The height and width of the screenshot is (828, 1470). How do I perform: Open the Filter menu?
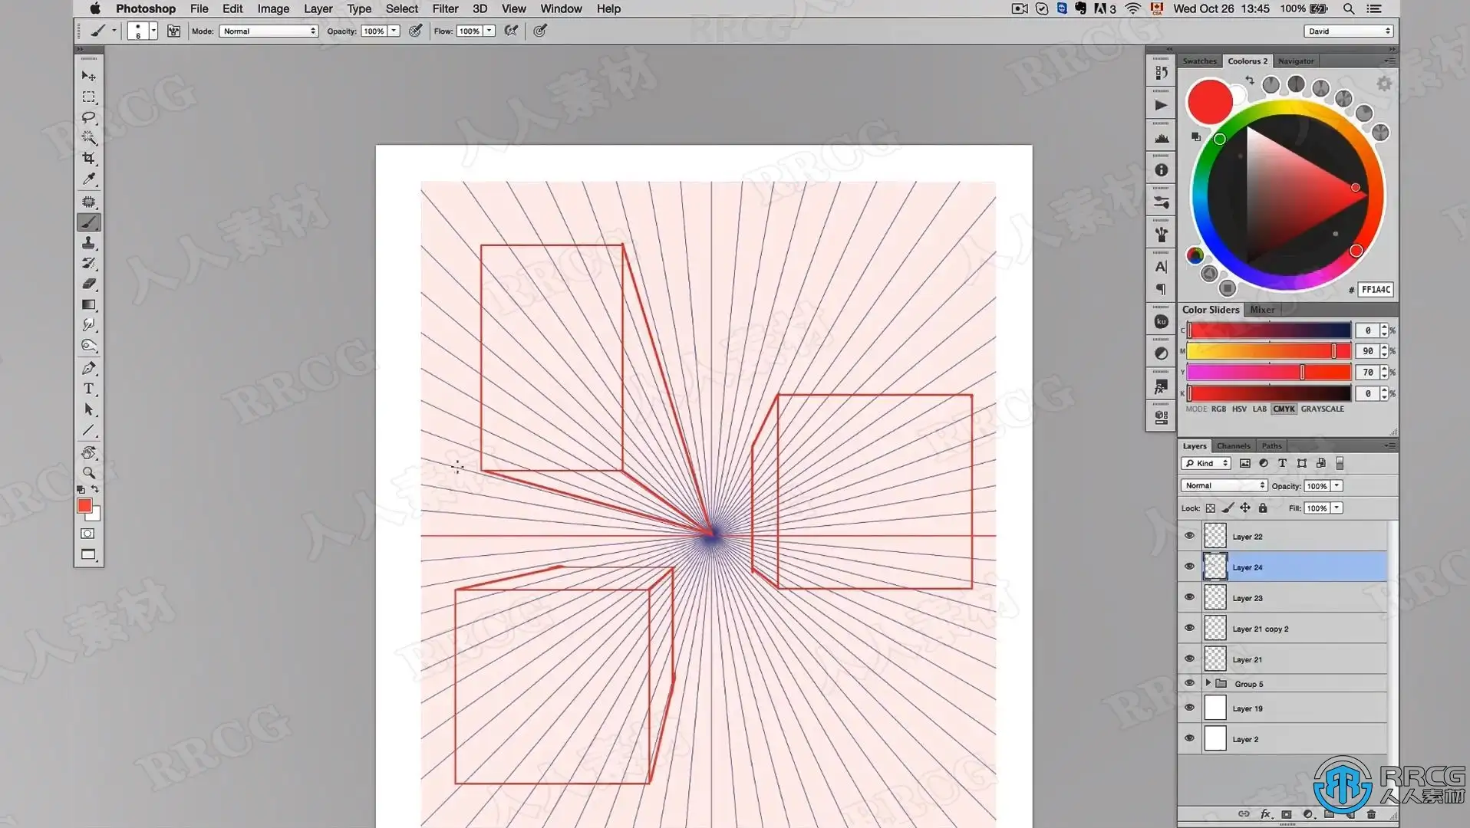click(x=445, y=8)
